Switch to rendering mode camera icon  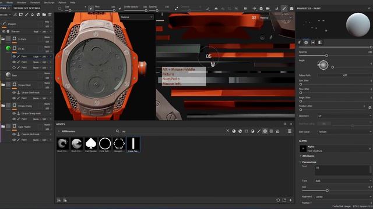[x=291, y=9]
